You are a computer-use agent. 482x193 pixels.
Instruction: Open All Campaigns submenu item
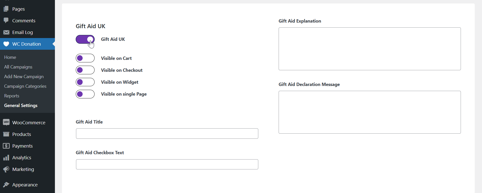pyautogui.click(x=18, y=67)
